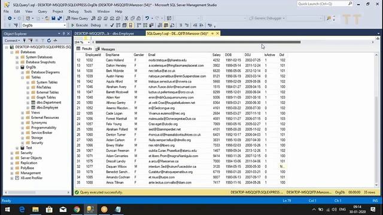
Task: Click the Windows Start button
Action: [7, 210]
